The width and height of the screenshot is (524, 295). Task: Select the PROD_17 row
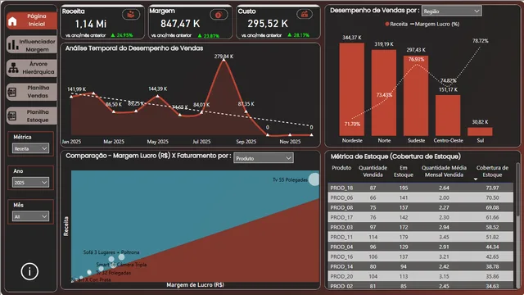(x=420, y=217)
